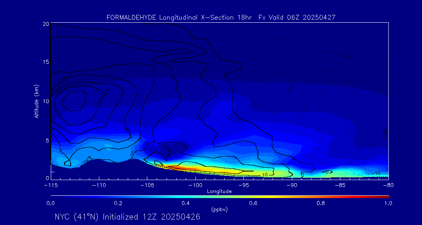Click the color scale label '0.4'

click(x=186, y=204)
